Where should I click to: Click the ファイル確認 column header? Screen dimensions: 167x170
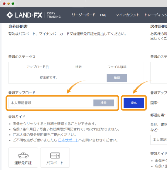117,67
